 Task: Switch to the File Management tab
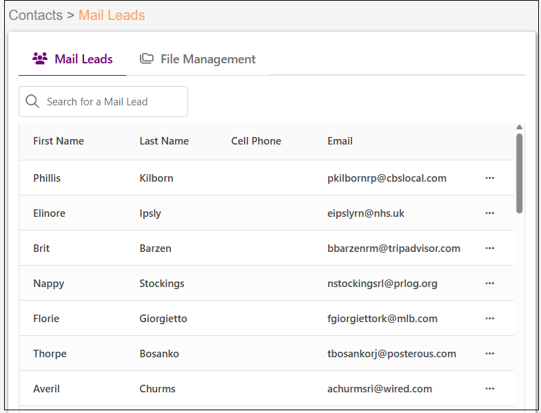198,59
